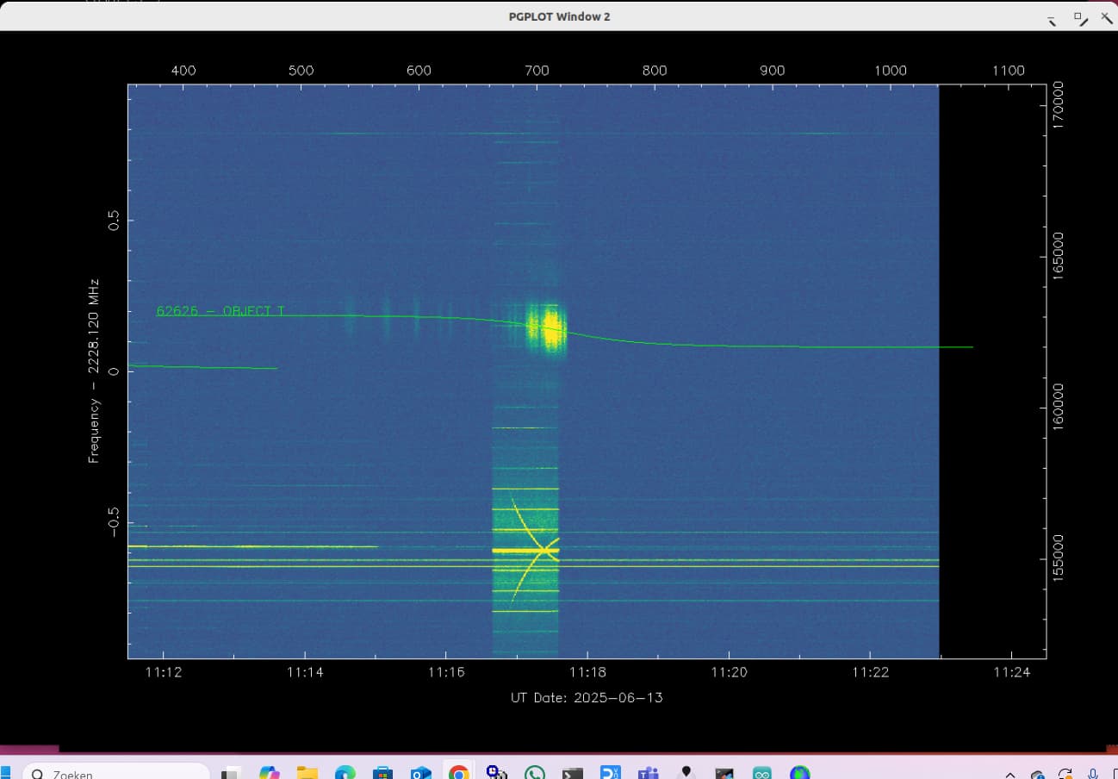
Task: Open Microsoft Copilot from the taskbar
Action: pos(270,773)
